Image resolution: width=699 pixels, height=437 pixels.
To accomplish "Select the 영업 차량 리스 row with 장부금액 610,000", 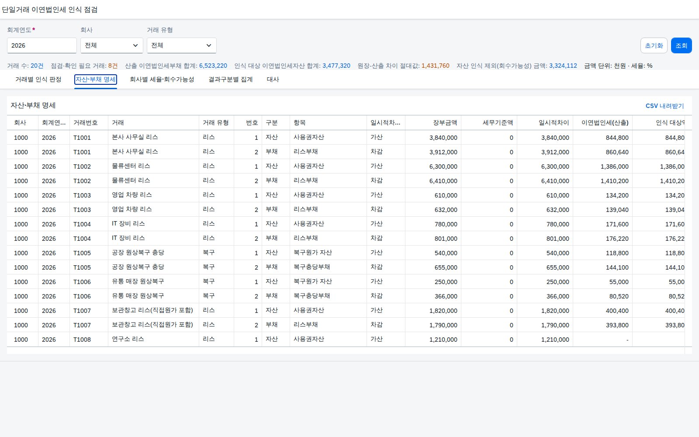I will 346,195.
